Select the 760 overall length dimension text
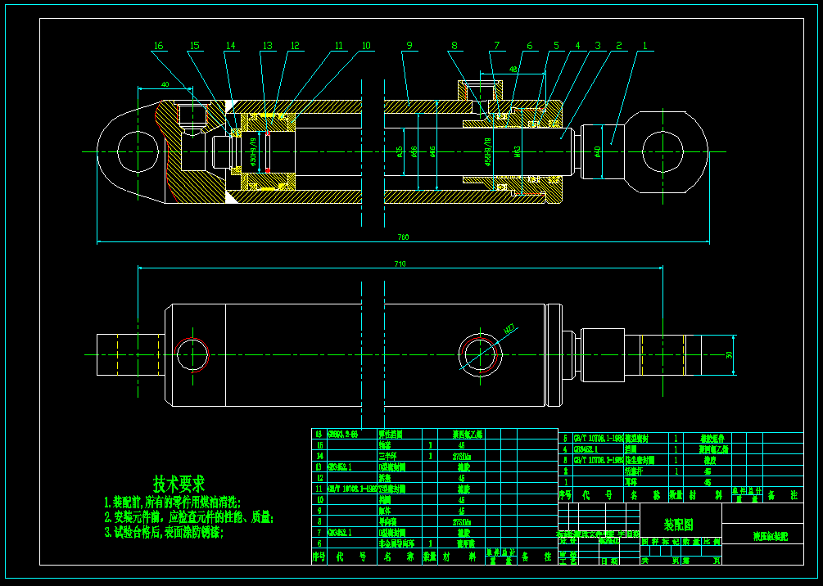Screen dimensions: 823x586 pyautogui.click(x=403, y=237)
